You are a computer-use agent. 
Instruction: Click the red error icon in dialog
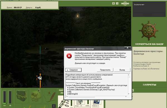click(69, 56)
